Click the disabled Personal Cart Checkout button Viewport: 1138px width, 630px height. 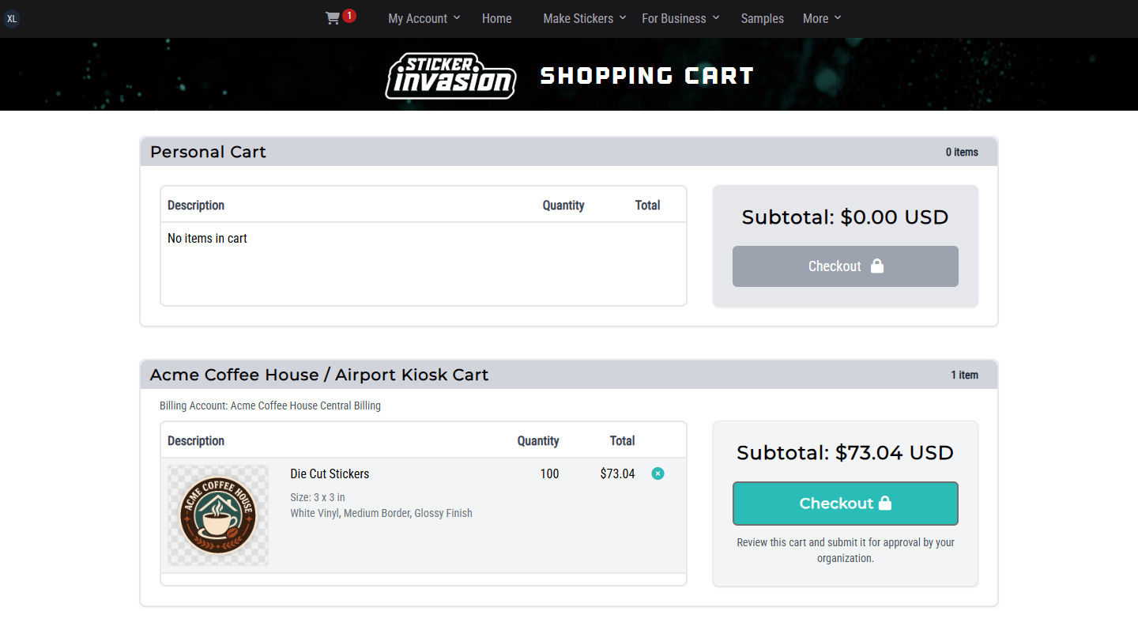846,266
